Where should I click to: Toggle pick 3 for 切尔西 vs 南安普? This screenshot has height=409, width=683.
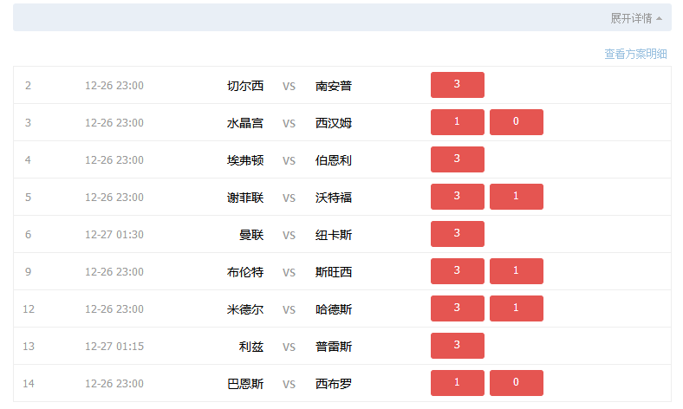click(457, 85)
